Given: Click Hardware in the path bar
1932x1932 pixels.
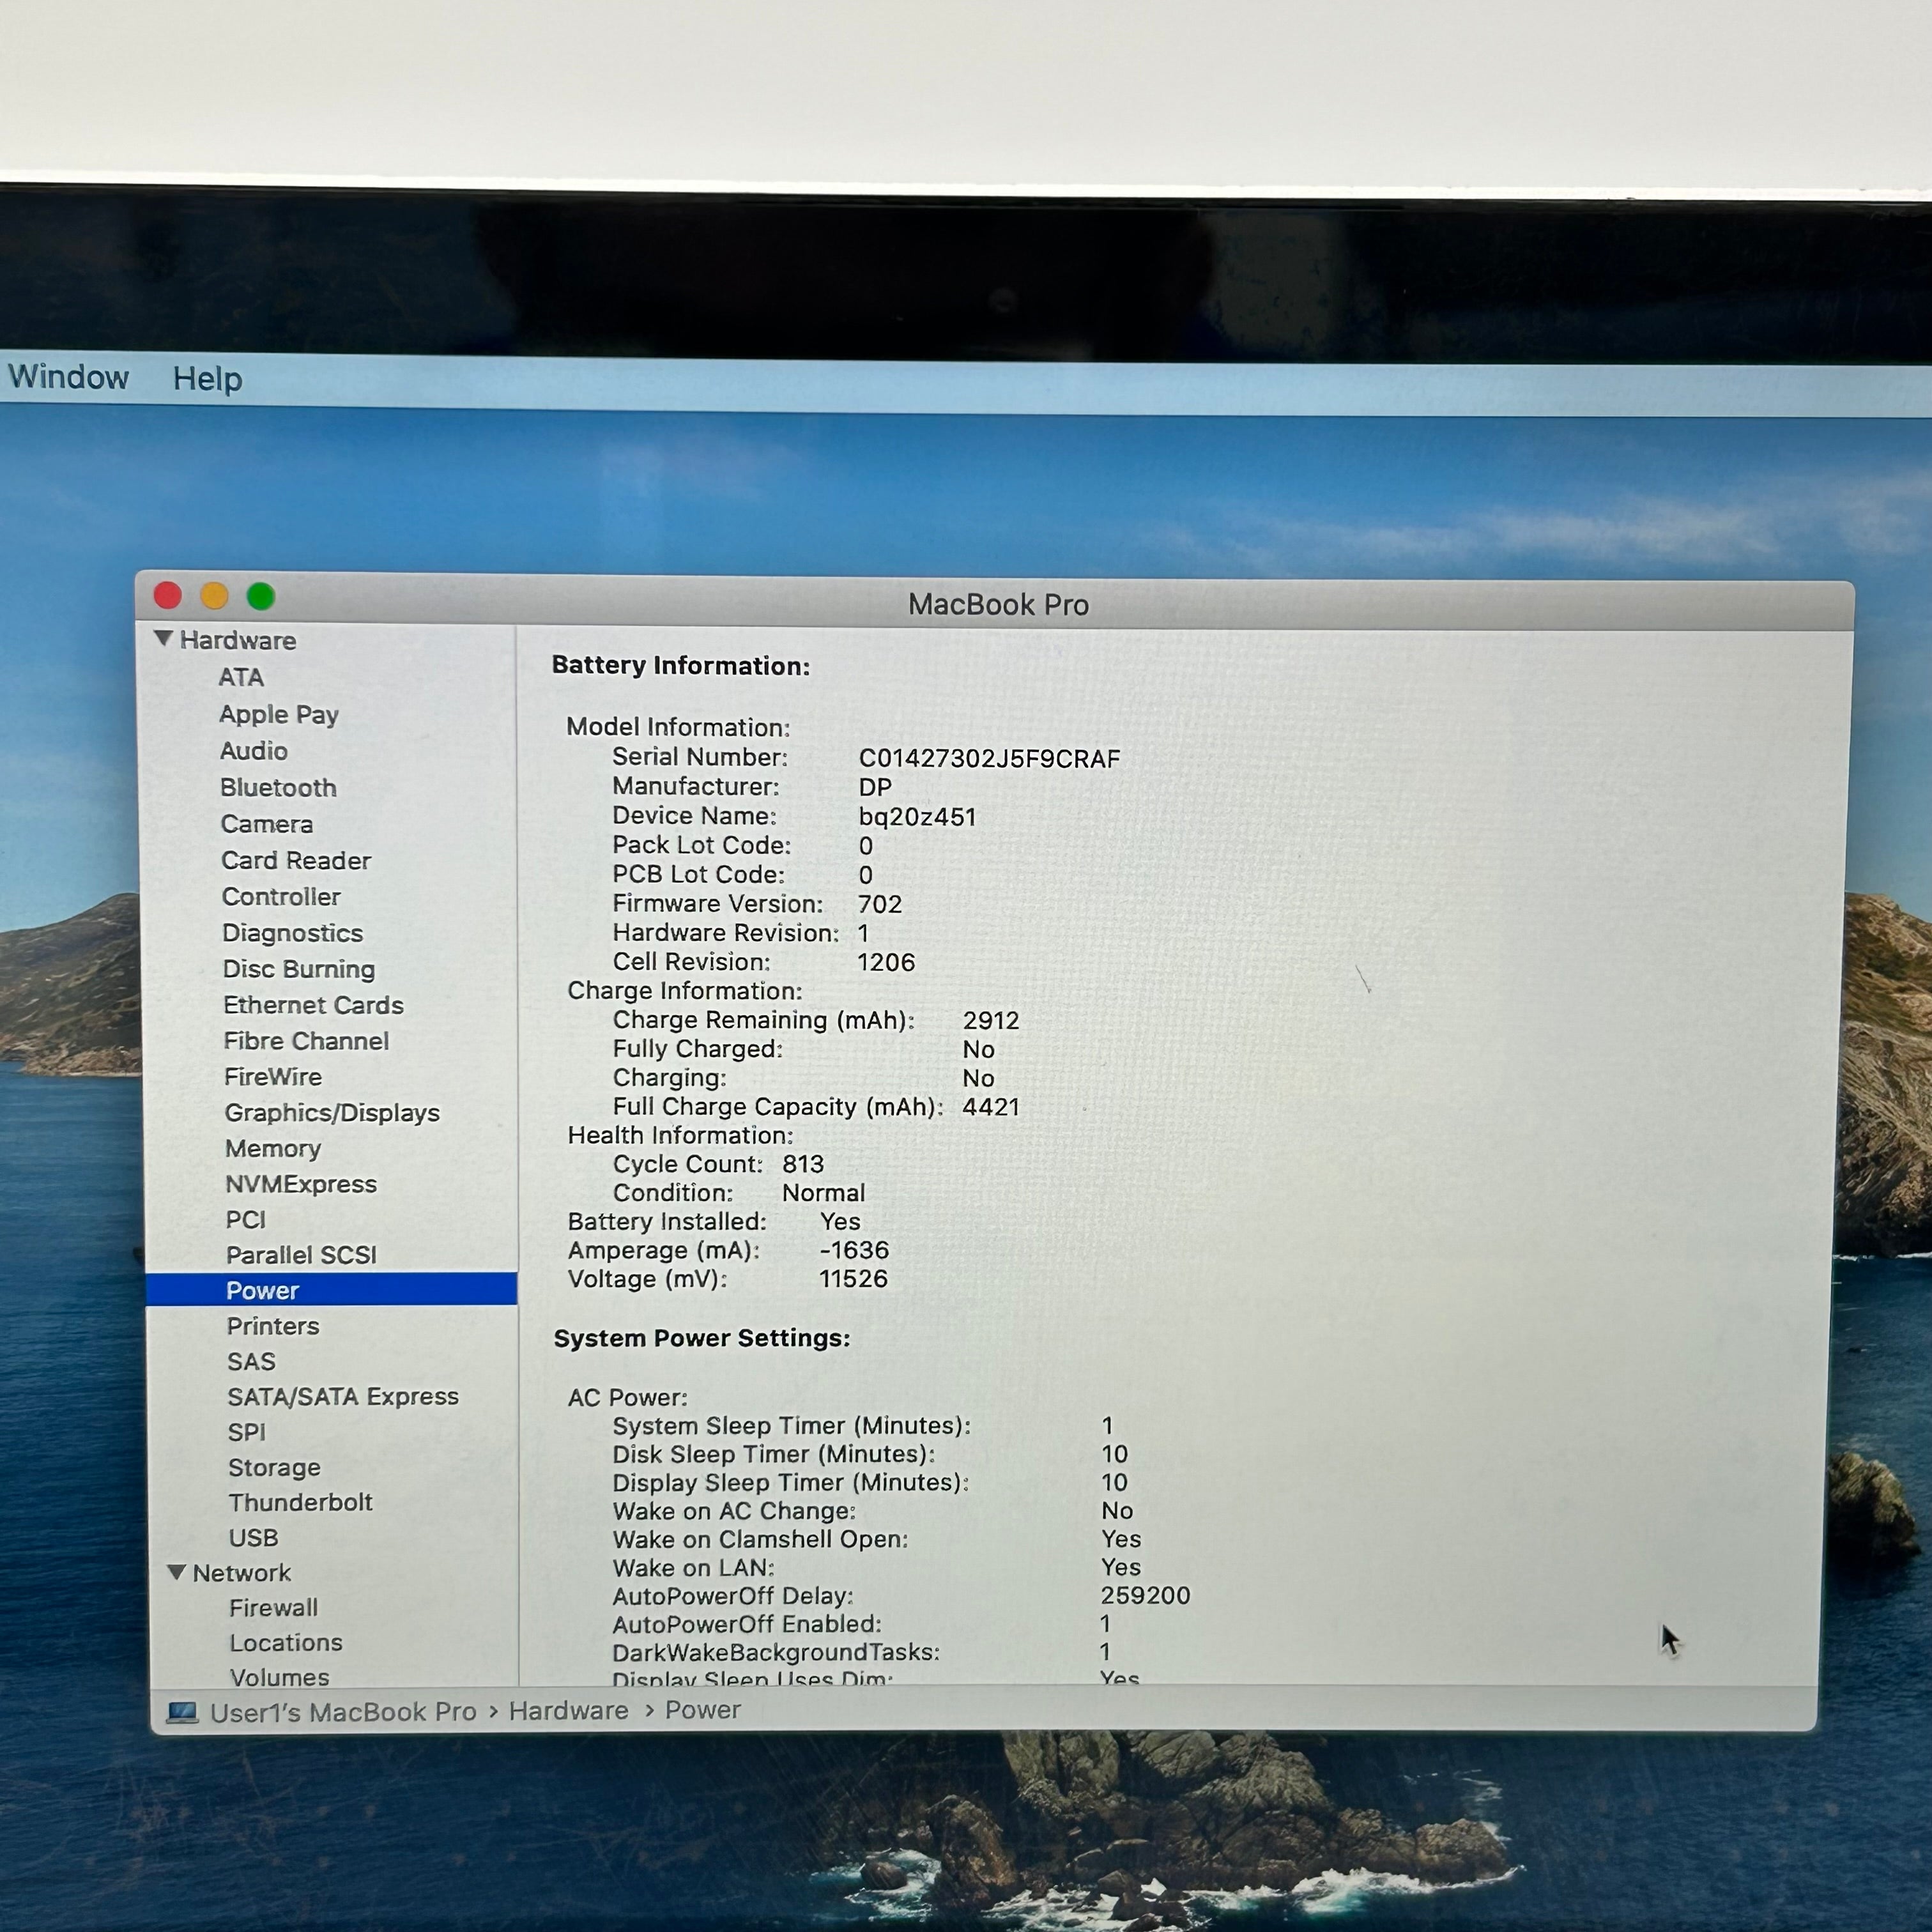Looking at the screenshot, I should coord(568,1711).
